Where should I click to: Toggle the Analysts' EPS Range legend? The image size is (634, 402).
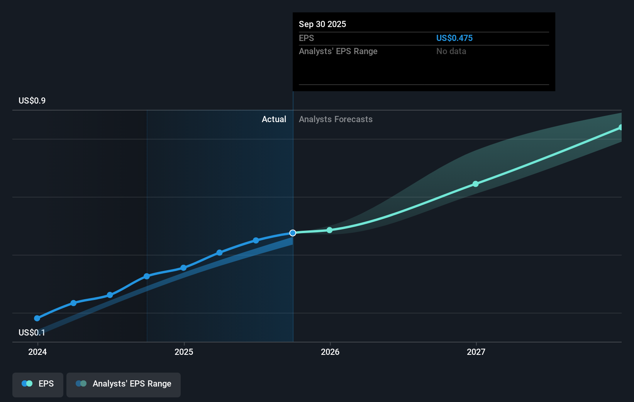pos(124,385)
